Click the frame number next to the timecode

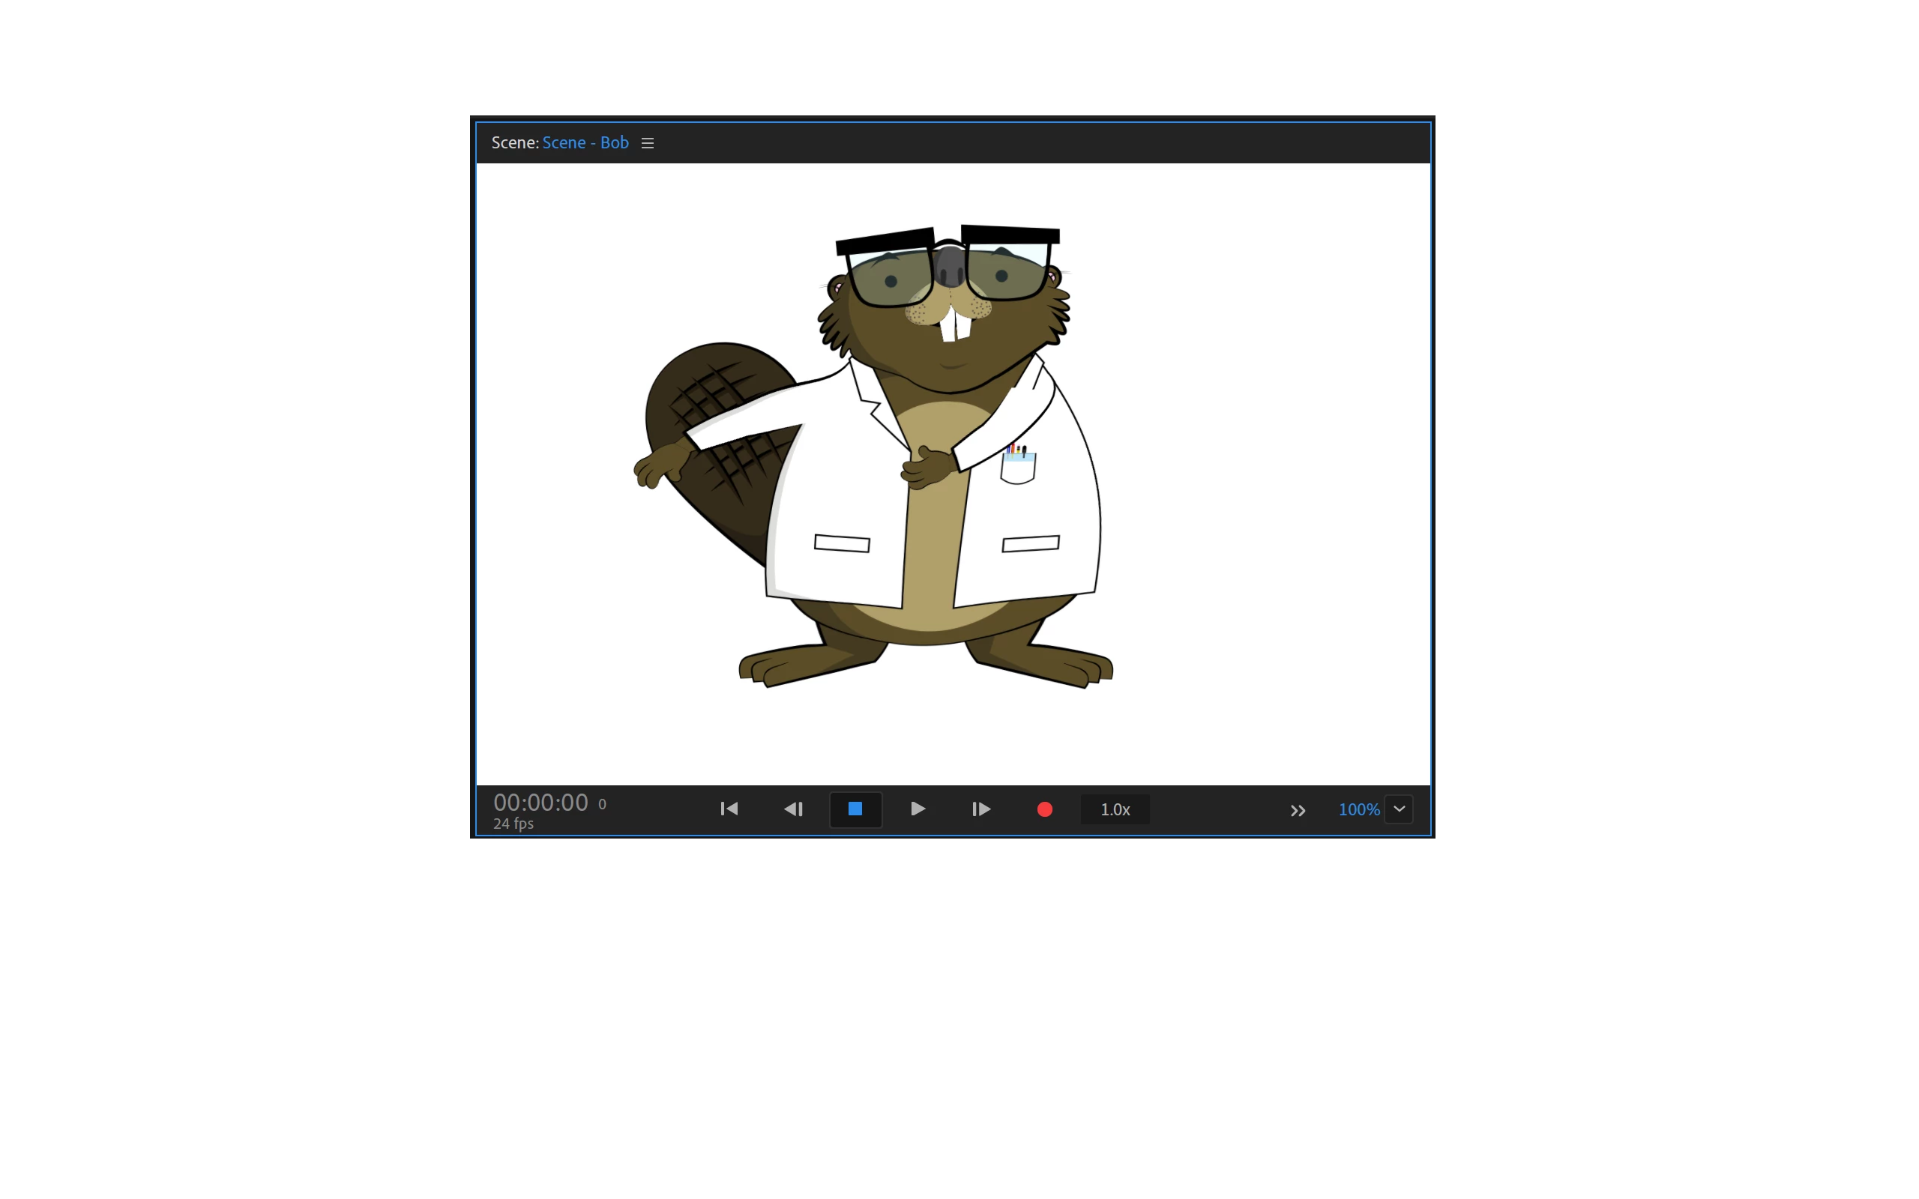click(x=602, y=804)
